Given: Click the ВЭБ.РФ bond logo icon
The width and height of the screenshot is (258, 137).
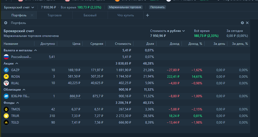Looking at the screenshot, I should point(6,96).
